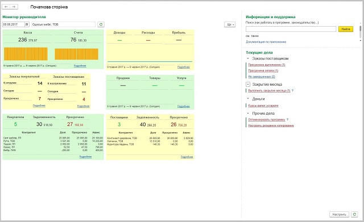
Task: Click the Расходы column header
Action: tap(148, 33)
